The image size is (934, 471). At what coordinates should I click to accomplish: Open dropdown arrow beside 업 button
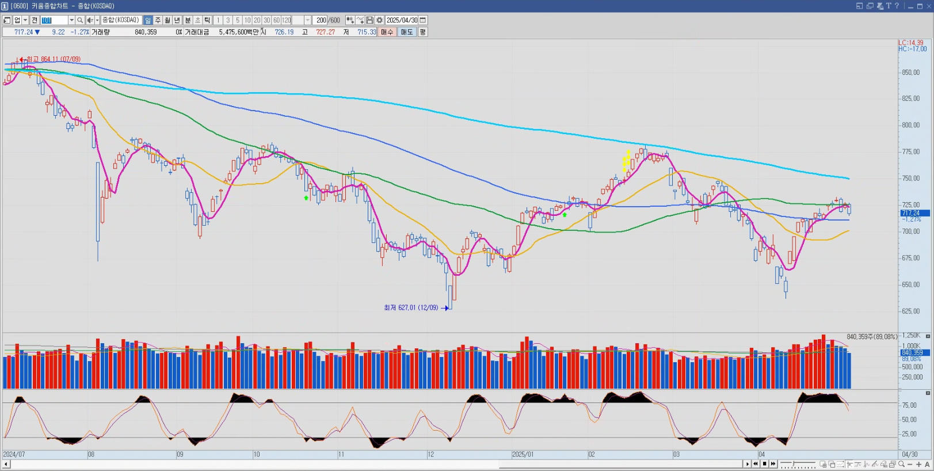25,20
